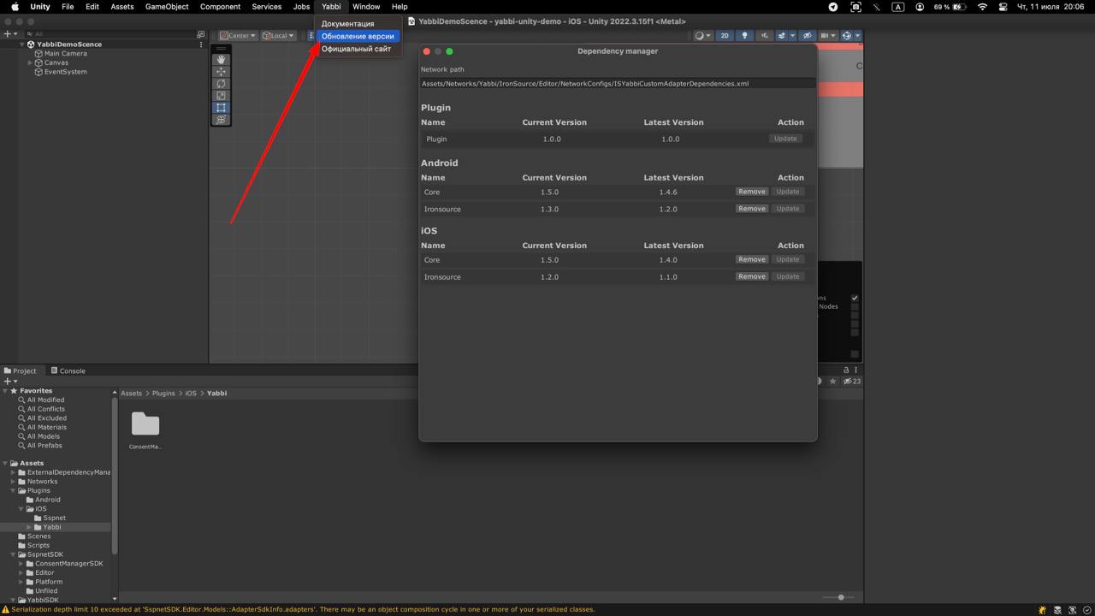Open the Local orientation dropdown
This screenshot has width=1095, height=616.
click(278, 36)
